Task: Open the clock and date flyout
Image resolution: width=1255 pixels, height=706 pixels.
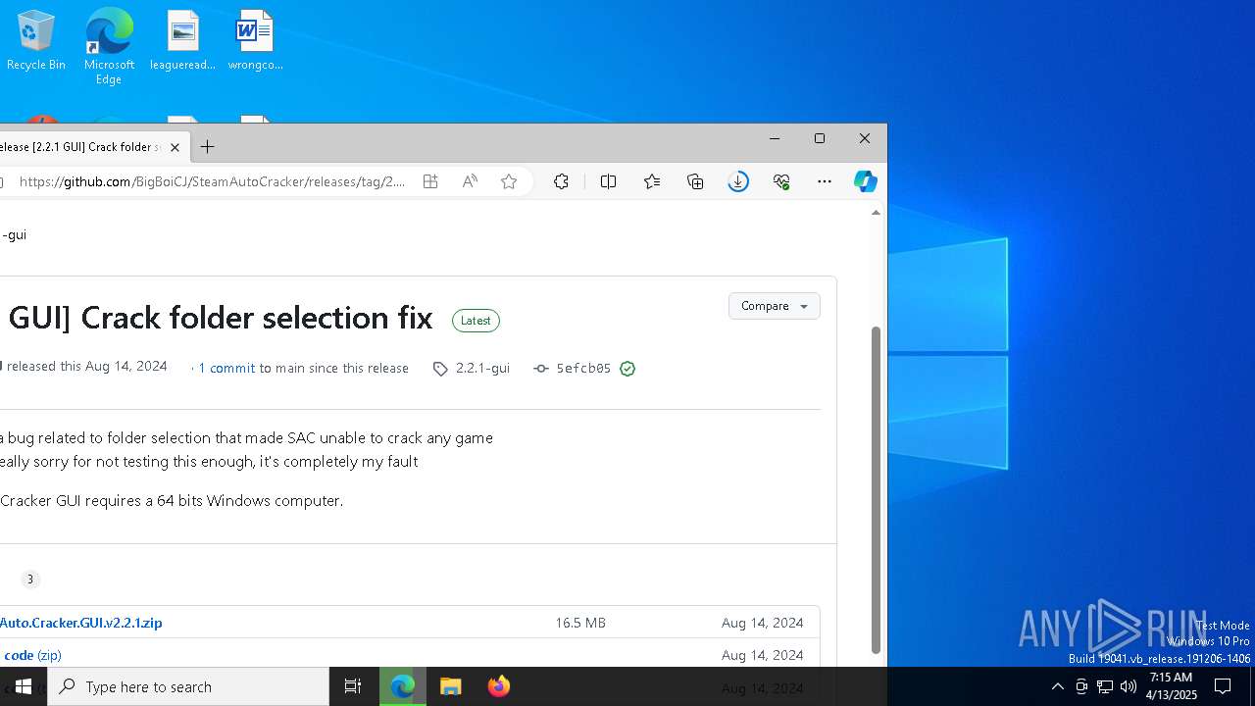Action: coord(1171,686)
